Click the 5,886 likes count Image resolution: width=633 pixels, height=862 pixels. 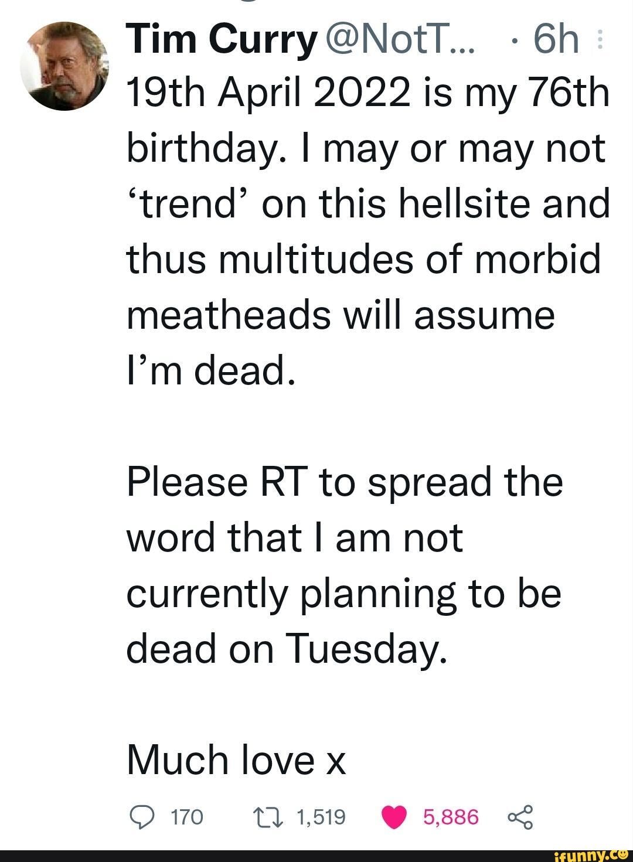click(x=451, y=817)
